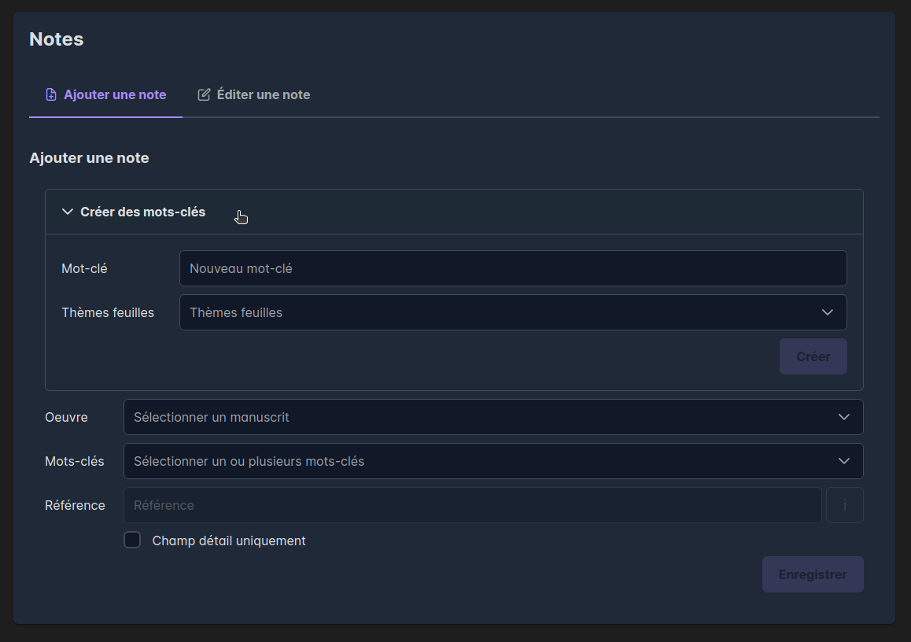Switch to the Ajouter une note tab
The width and height of the screenshot is (911, 642).
coord(114,94)
